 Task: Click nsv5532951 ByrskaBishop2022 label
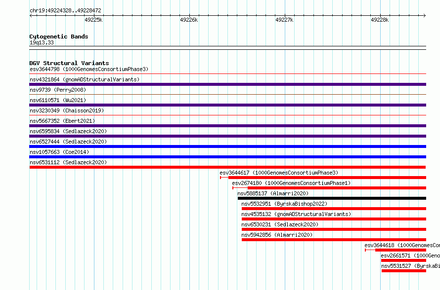pyautogui.click(x=284, y=204)
